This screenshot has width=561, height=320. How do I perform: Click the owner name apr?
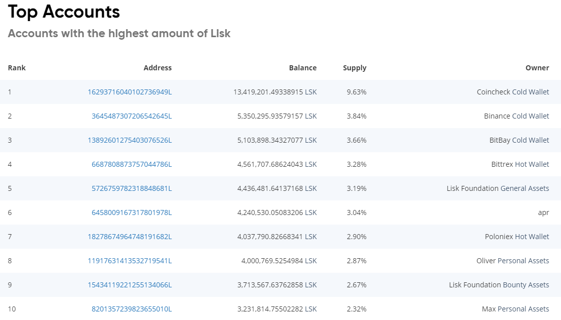(x=543, y=213)
